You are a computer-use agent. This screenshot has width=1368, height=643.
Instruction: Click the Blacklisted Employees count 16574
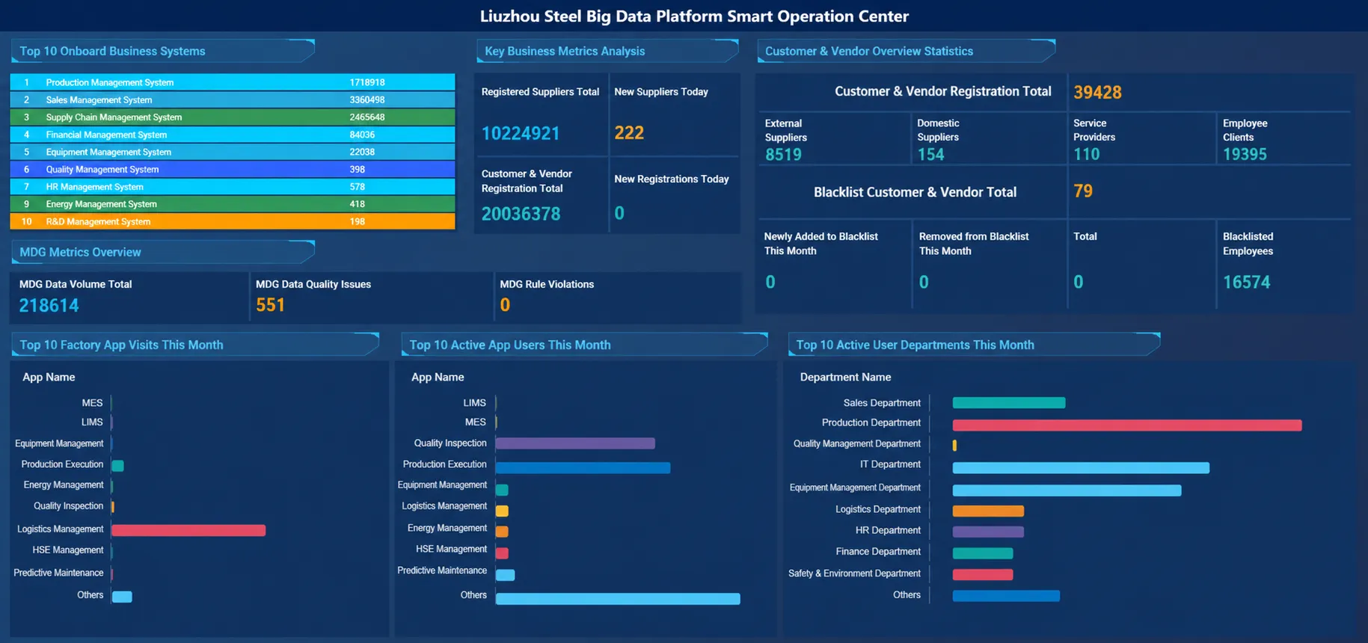point(1246,282)
